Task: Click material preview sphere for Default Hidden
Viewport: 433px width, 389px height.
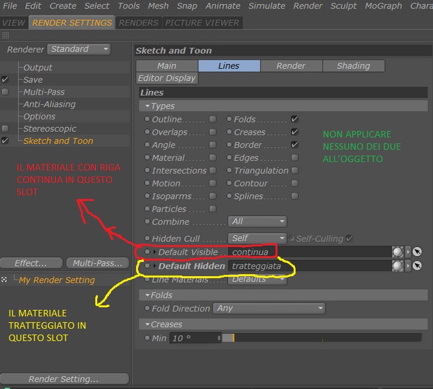Action: pyautogui.click(x=397, y=266)
